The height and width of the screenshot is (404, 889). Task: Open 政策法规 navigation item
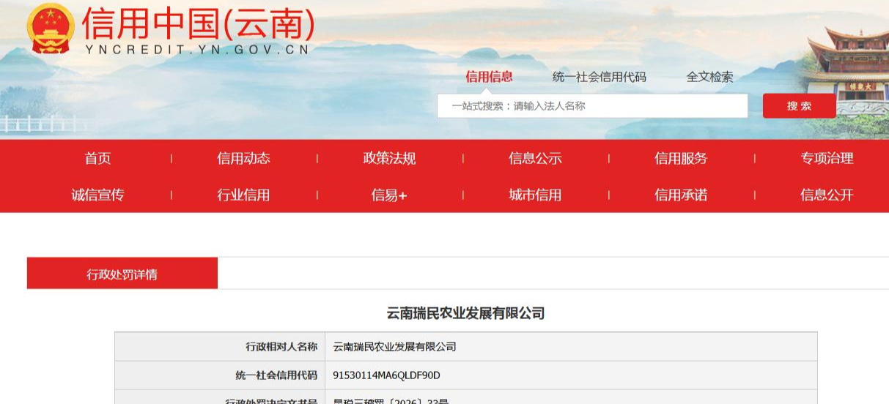389,158
